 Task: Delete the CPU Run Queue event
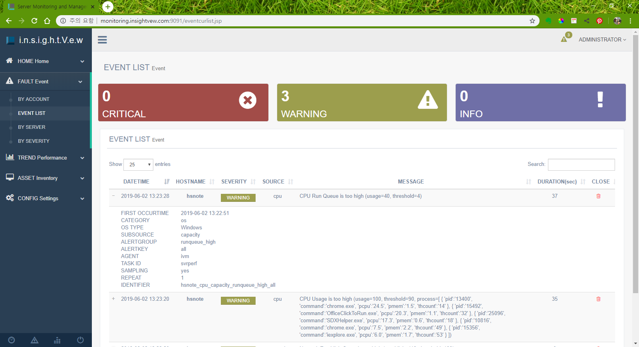tap(598, 196)
